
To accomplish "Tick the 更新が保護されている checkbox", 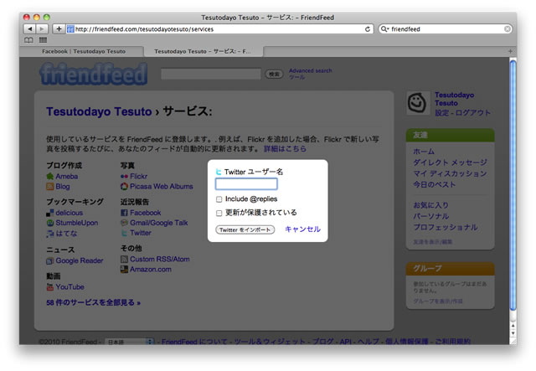I will [x=219, y=213].
